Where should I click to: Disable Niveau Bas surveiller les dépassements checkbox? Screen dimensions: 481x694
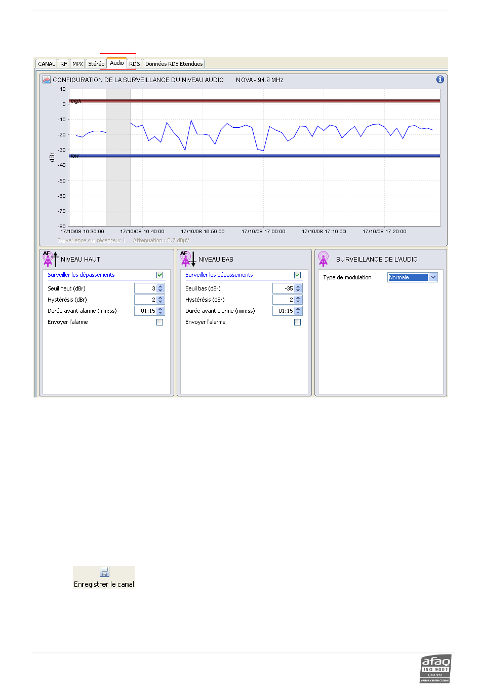298,275
